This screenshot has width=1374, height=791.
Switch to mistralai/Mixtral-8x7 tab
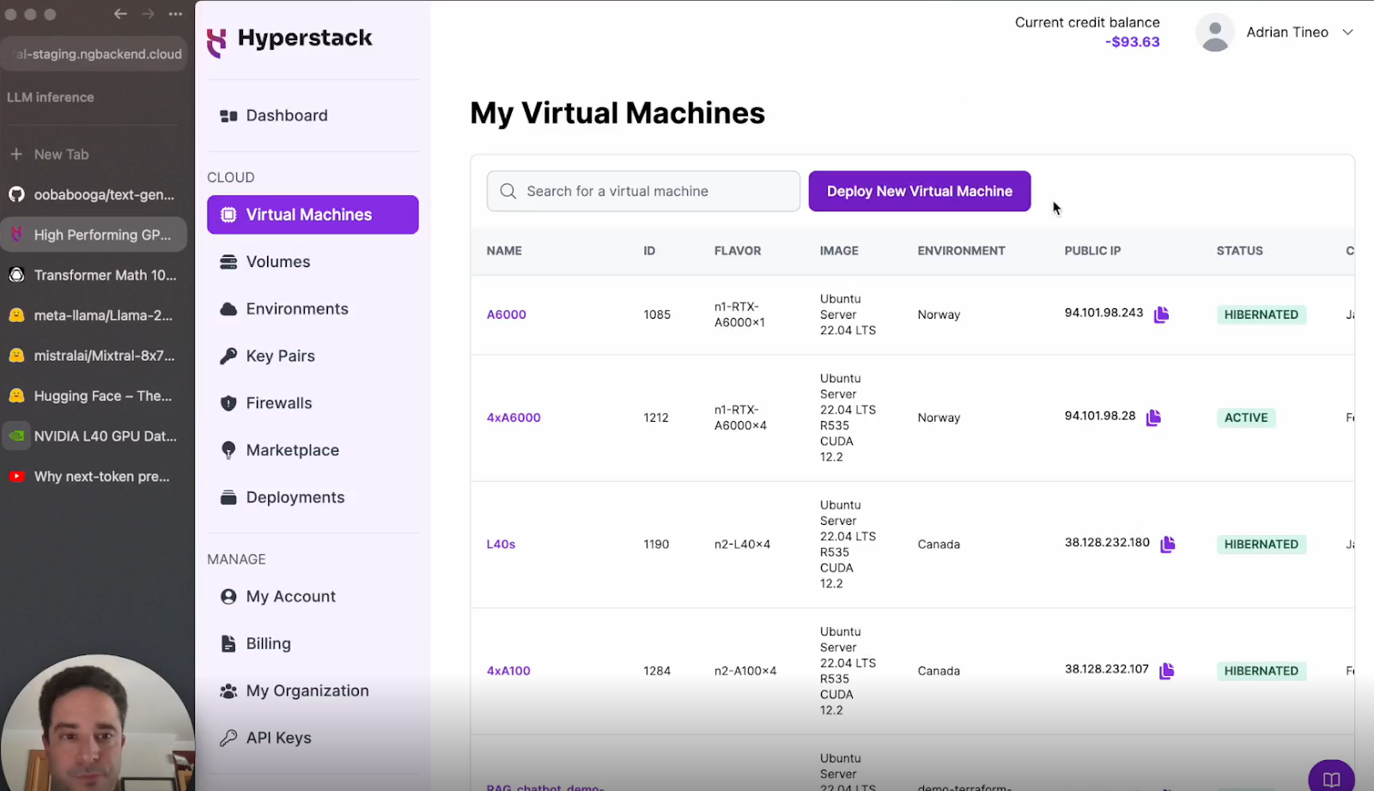94,356
